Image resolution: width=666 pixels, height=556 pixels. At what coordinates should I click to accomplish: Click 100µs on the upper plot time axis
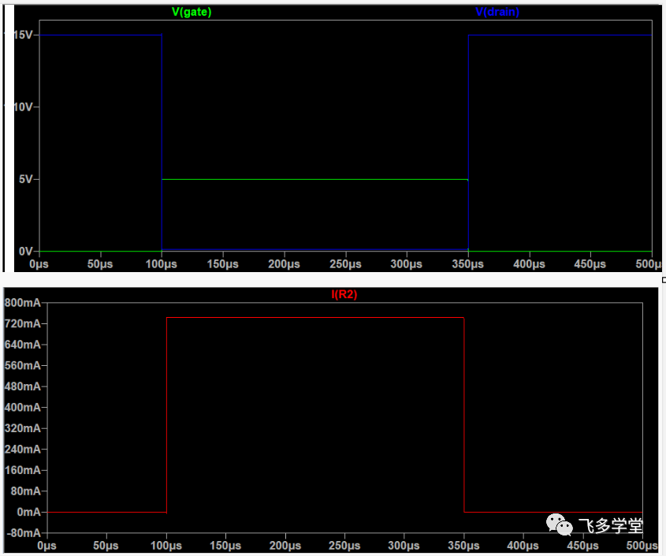(x=161, y=264)
